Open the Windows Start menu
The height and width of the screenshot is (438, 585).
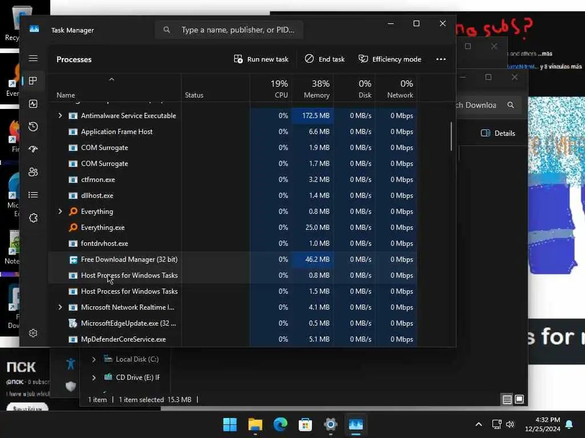(x=230, y=424)
